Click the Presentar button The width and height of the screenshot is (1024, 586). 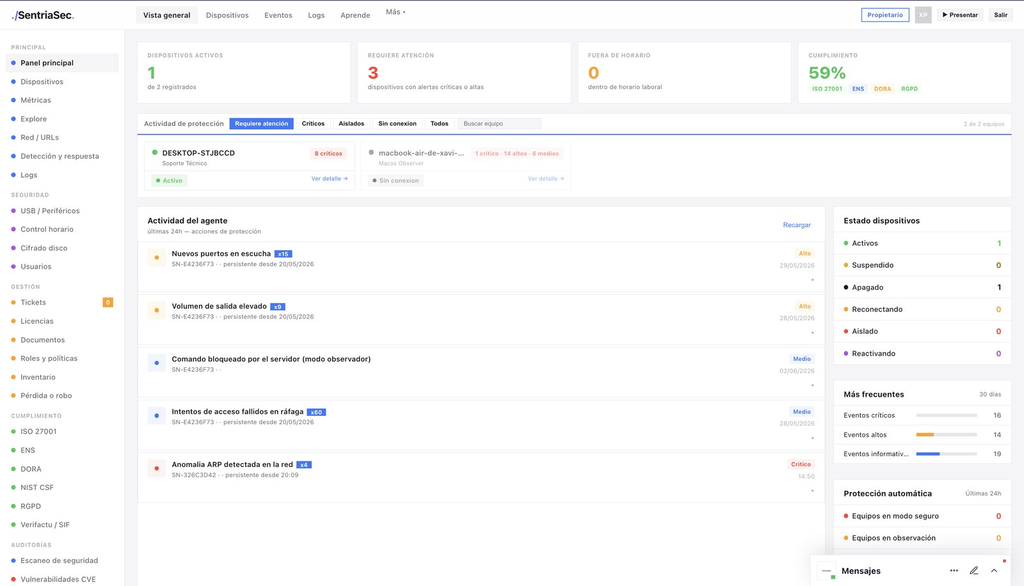point(960,15)
